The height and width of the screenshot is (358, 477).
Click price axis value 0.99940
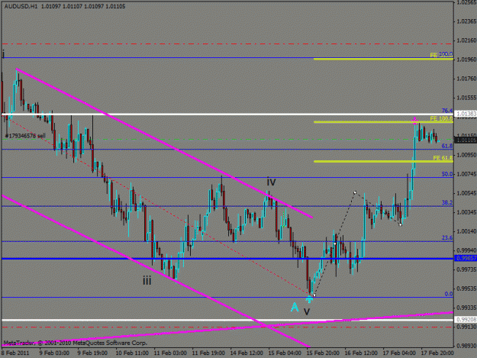466,250
